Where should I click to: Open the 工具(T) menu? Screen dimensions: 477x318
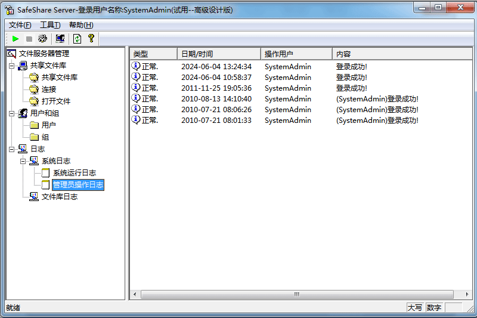pos(50,25)
